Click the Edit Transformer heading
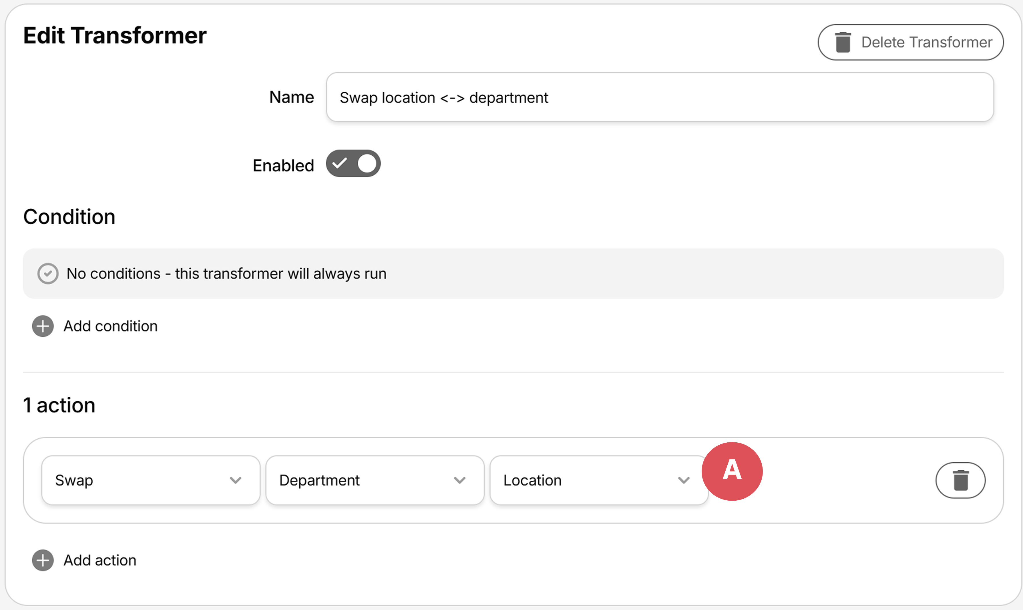Screen dimensions: 1023x610 [115, 35]
